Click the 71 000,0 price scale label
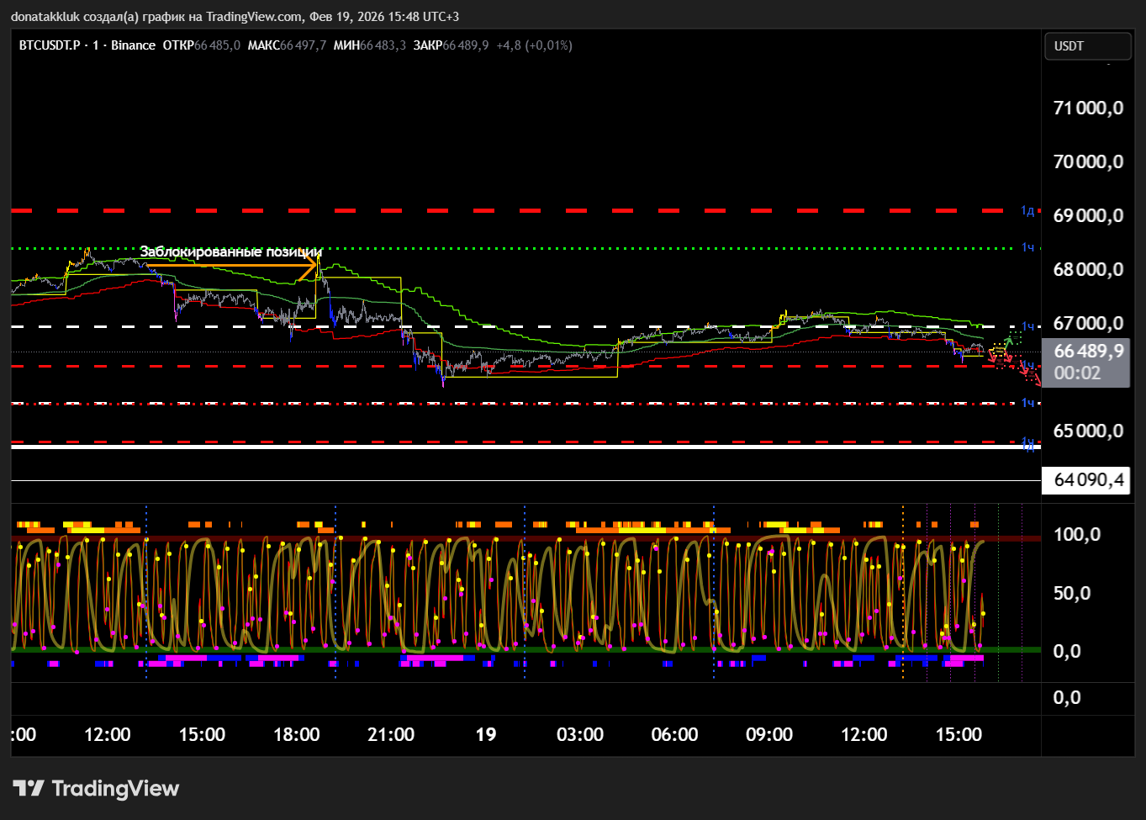The width and height of the screenshot is (1146, 820). coord(1088,108)
